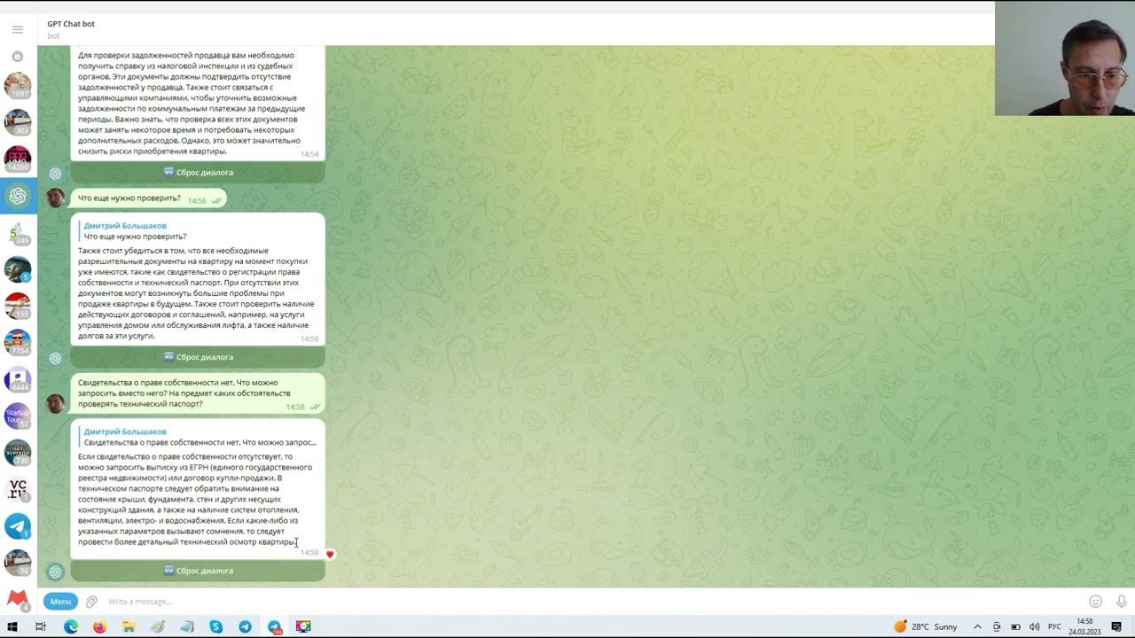Select the active GPT Chat bot sidebar chat

pos(17,196)
